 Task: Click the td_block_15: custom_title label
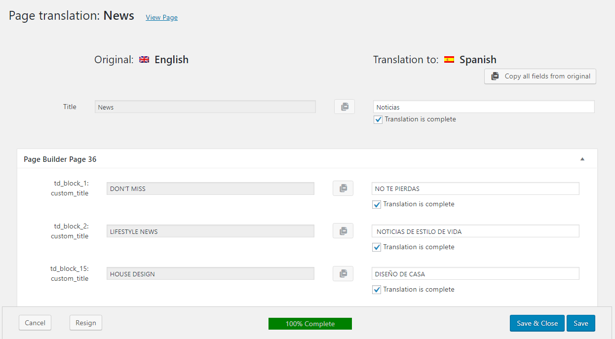pyautogui.click(x=70, y=273)
